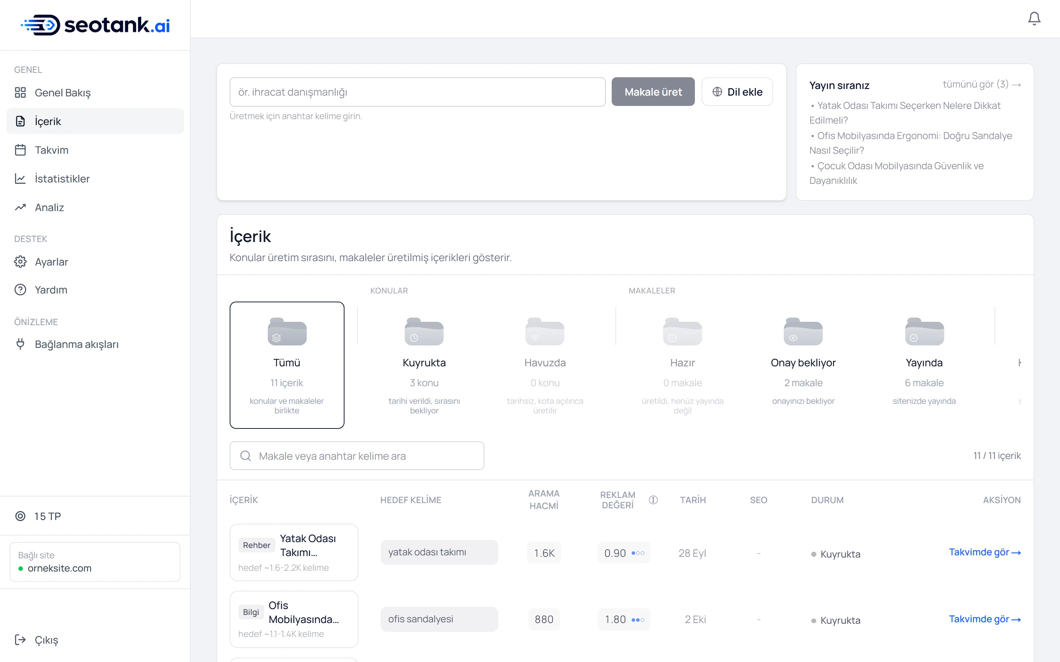The image size is (1060, 662).
Task: Open the Yatak Odası Takımı content card
Action: (294, 552)
